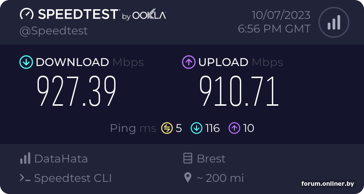Click the Speedtest gauge logo icon
This screenshot has width=364, height=194.
point(27,14)
